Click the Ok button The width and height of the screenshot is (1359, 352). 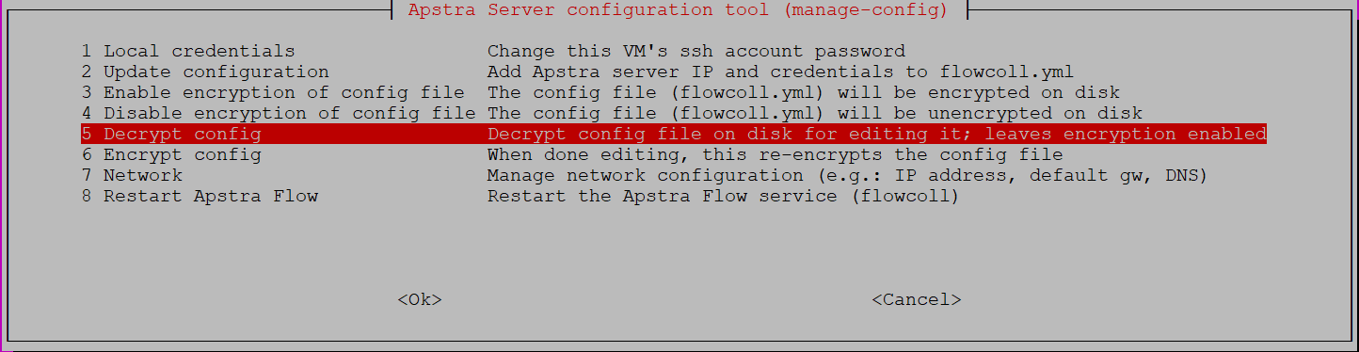pos(420,299)
